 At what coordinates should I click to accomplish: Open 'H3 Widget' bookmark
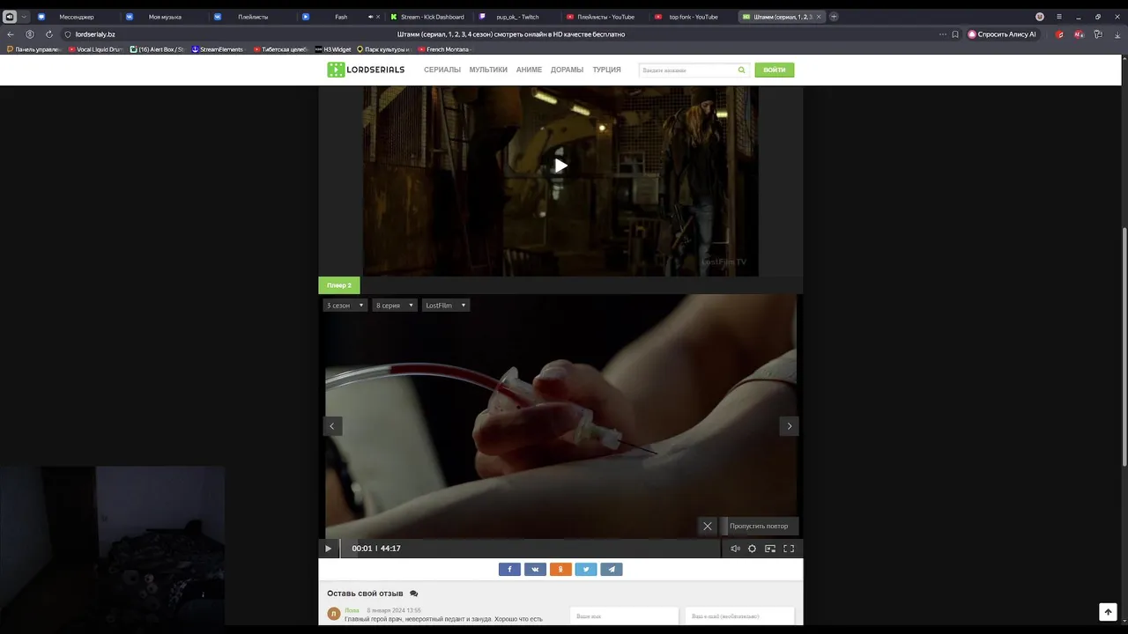[333, 49]
